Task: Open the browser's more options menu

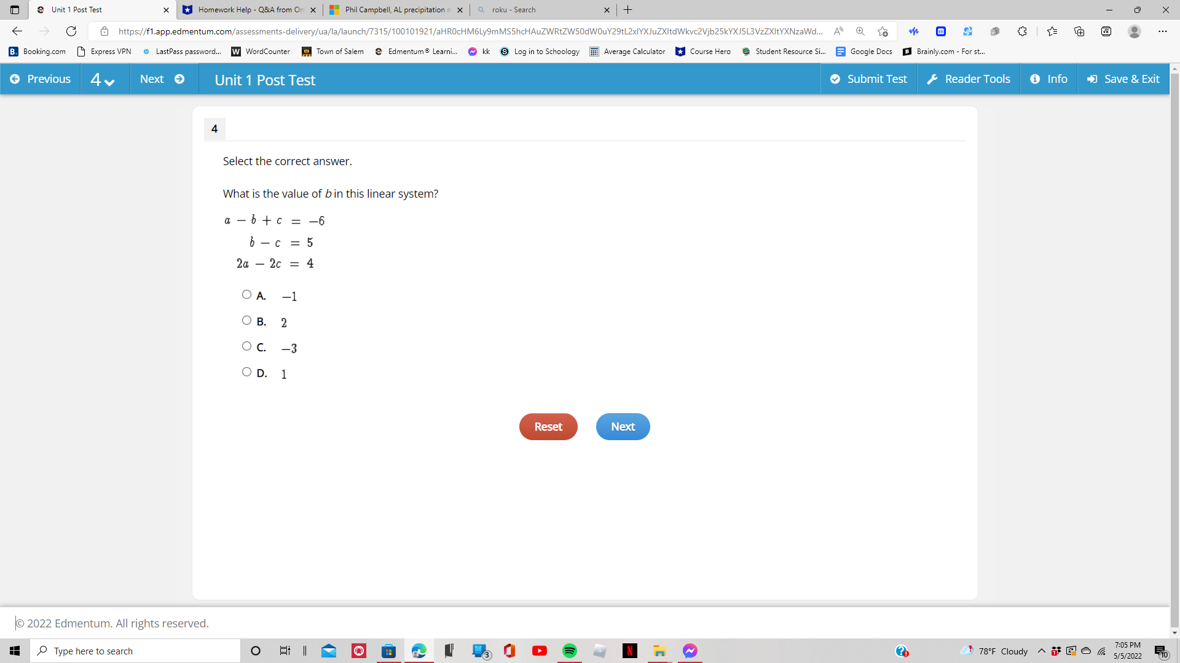Action: point(1162,31)
